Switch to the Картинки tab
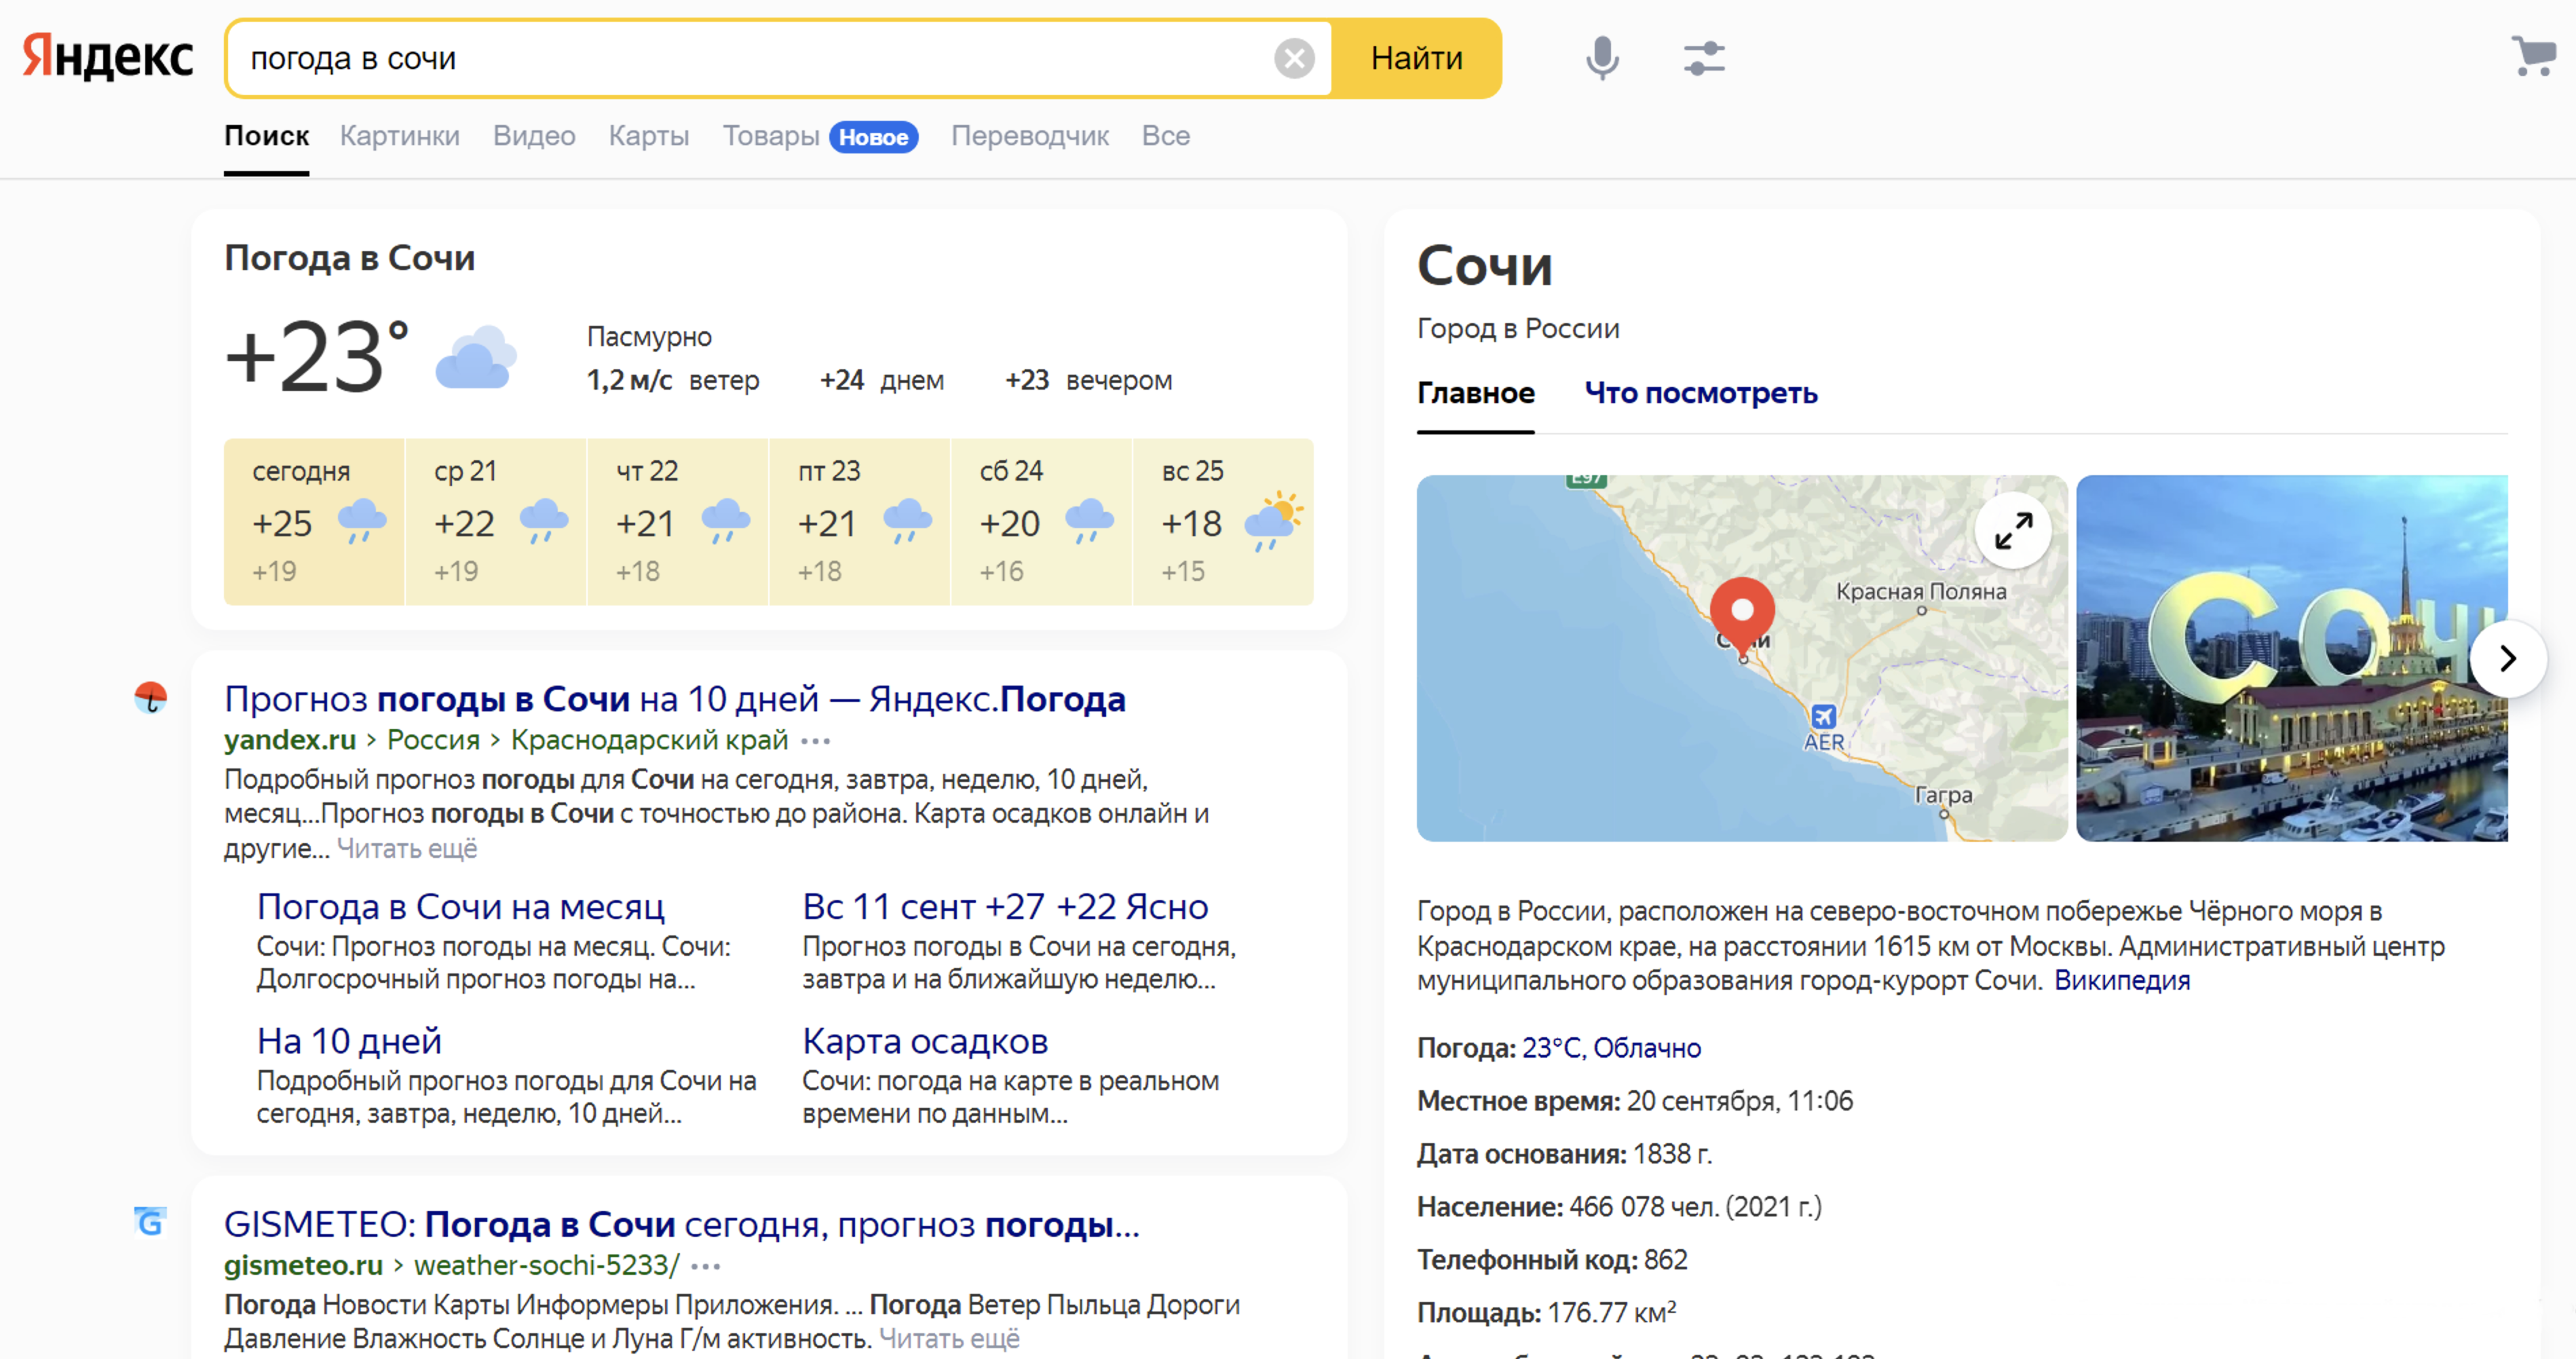 pyautogui.click(x=399, y=136)
